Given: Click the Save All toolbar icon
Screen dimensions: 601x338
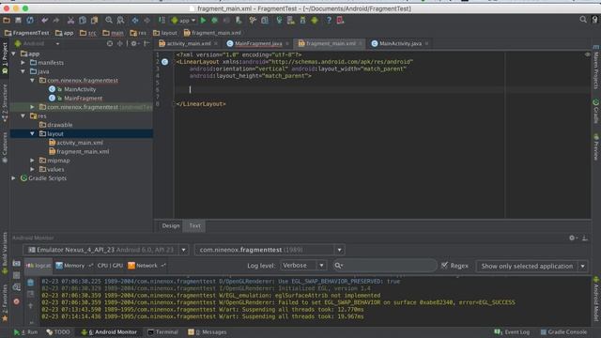Looking at the screenshot, I should [x=18, y=20].
